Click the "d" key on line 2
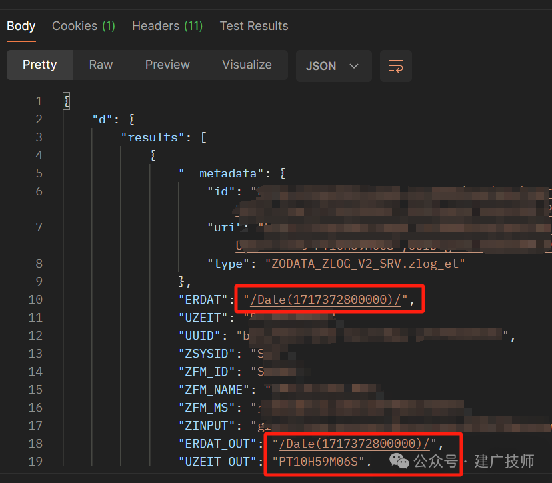This screenshot has height=483, width=552. (x=102, y=119)
